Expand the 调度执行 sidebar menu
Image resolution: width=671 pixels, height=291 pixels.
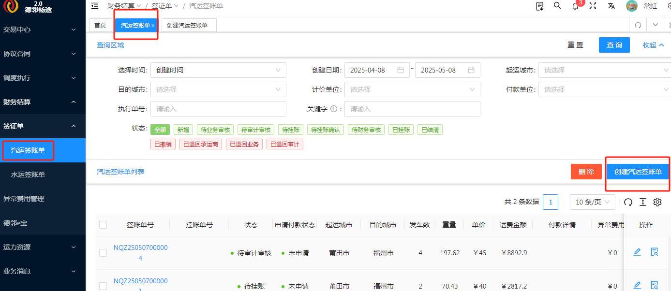click(x=43, y=78)
